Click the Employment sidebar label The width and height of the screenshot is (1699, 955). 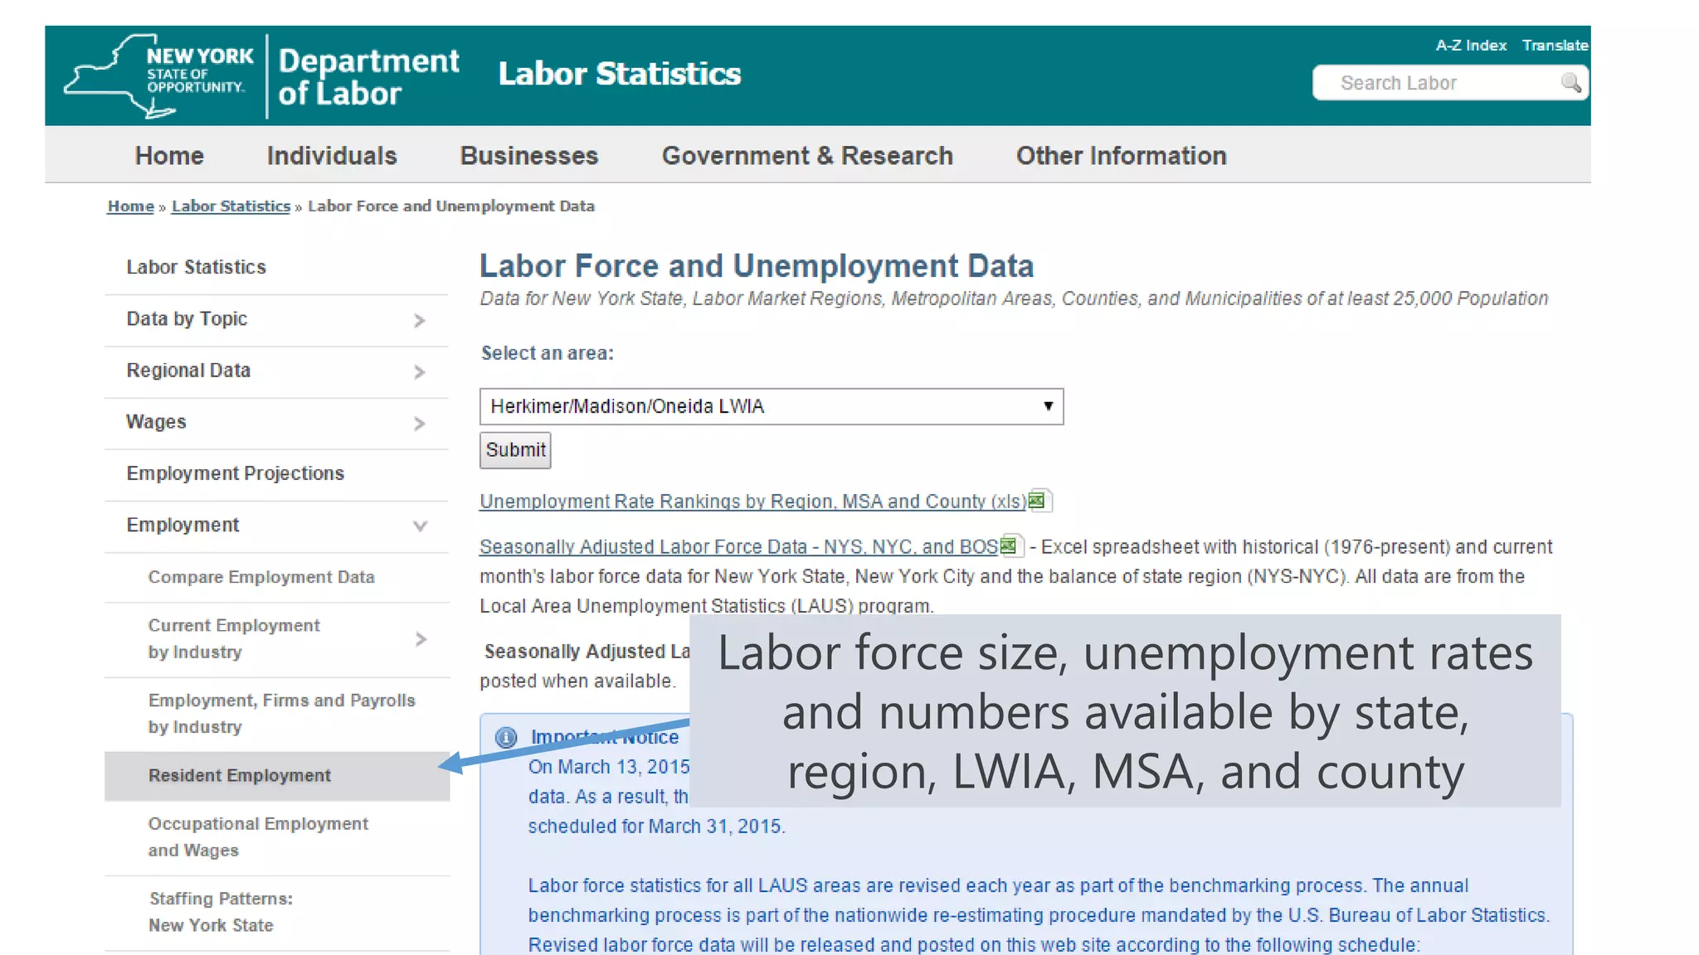tap(183, 526)
